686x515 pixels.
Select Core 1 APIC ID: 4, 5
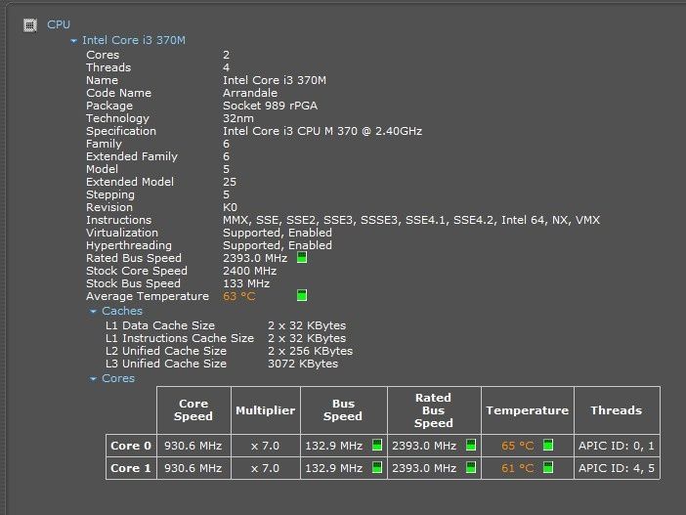[x=617, y=468]
